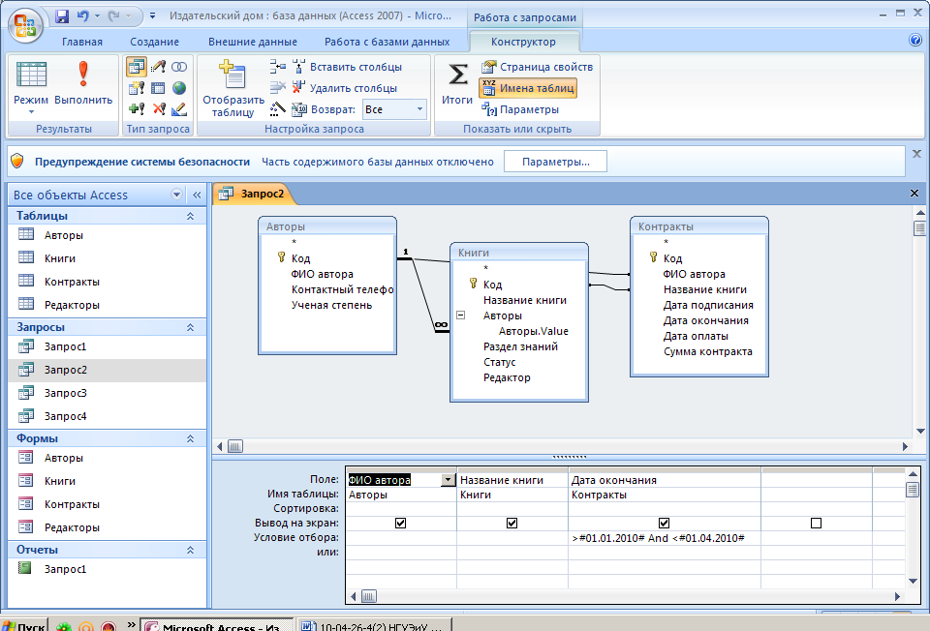Screen dimensions: 930x631
Task: Open the Авторы table in navigation pane
Action: (x=64, y=235)
